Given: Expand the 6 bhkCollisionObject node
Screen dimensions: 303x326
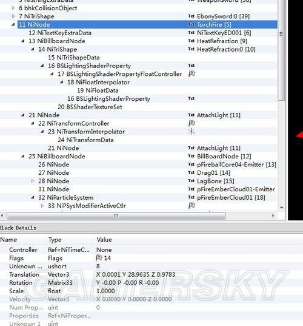Looking at the screenshot, I should click(13, 8).
